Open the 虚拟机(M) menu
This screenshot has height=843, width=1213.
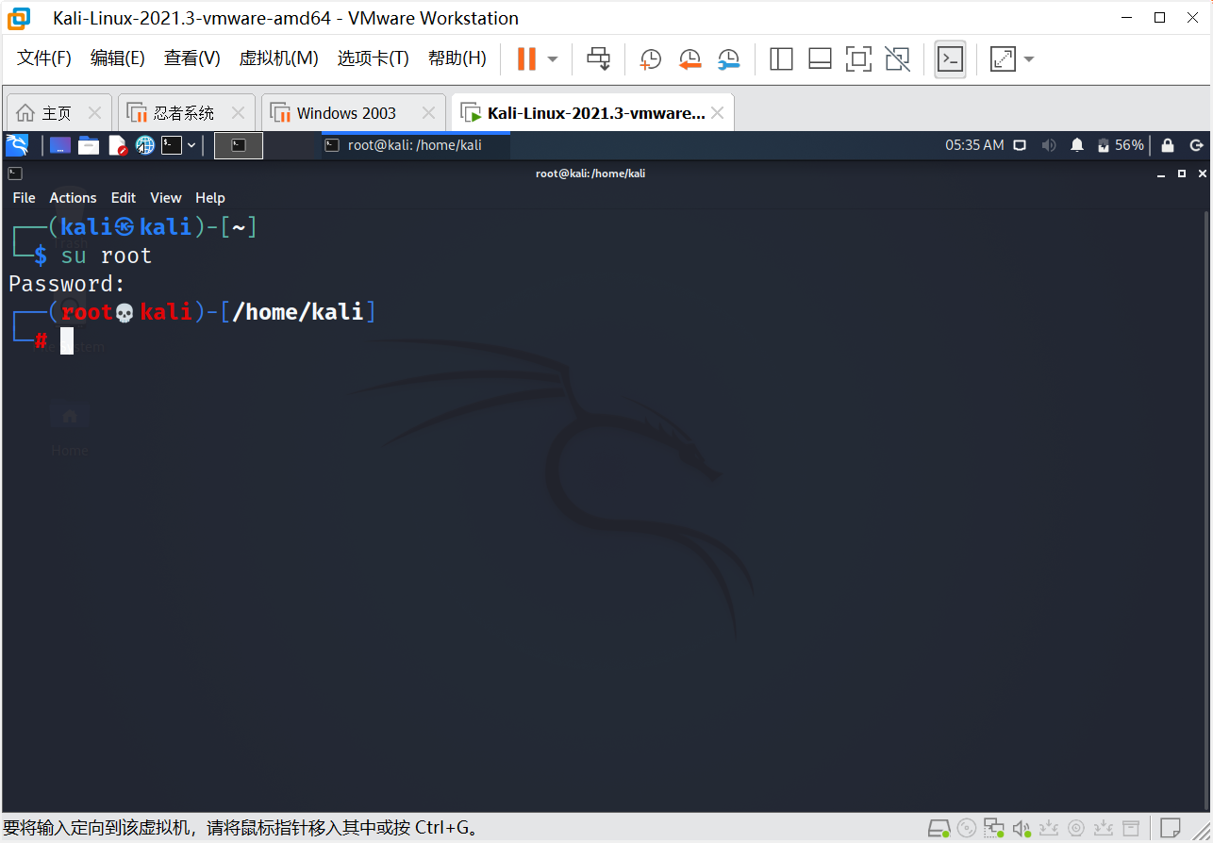pos(279,58)
